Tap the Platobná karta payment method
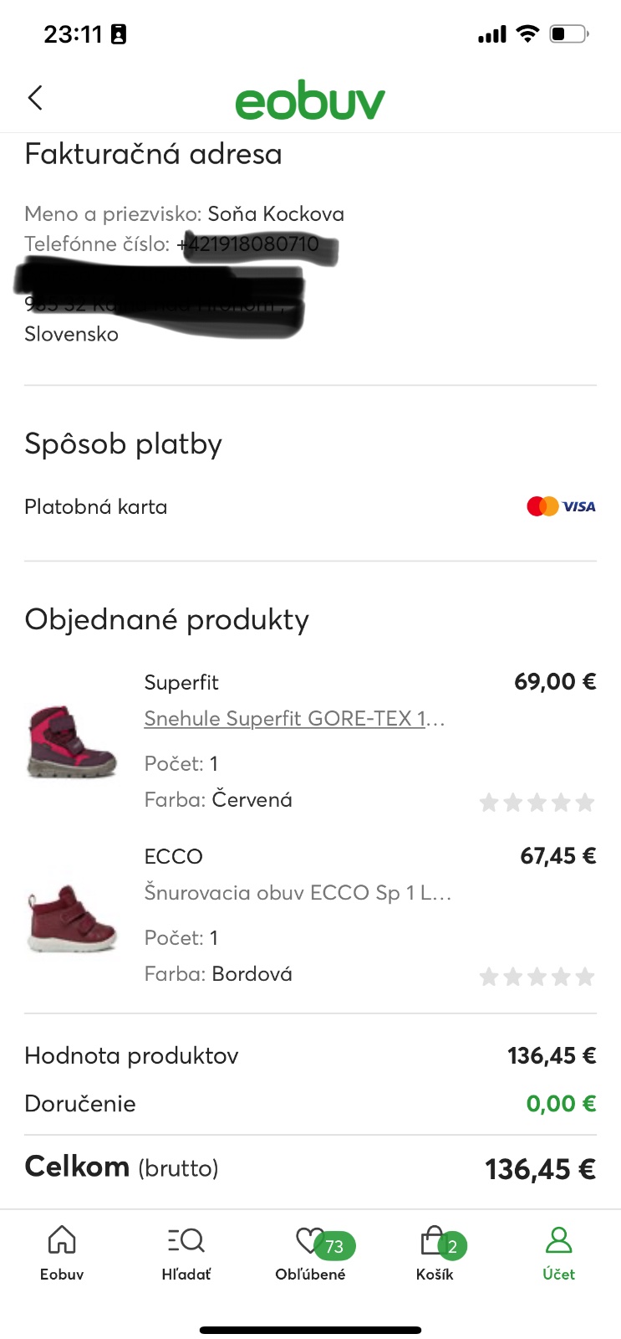Viewport: 621px width, 1339px height. point(96,507)
